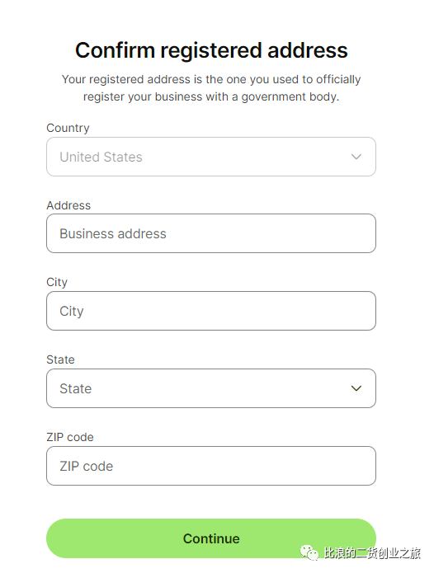Click the registered address description paragraph
434x573 pixels.
[x=211, y=87]
